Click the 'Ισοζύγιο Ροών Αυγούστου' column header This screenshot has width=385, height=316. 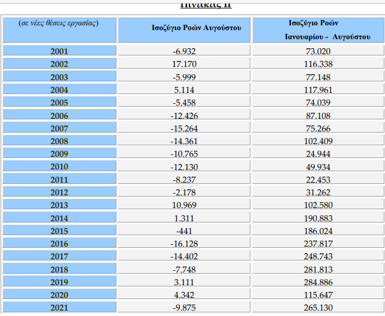click(x=184, y=28)
